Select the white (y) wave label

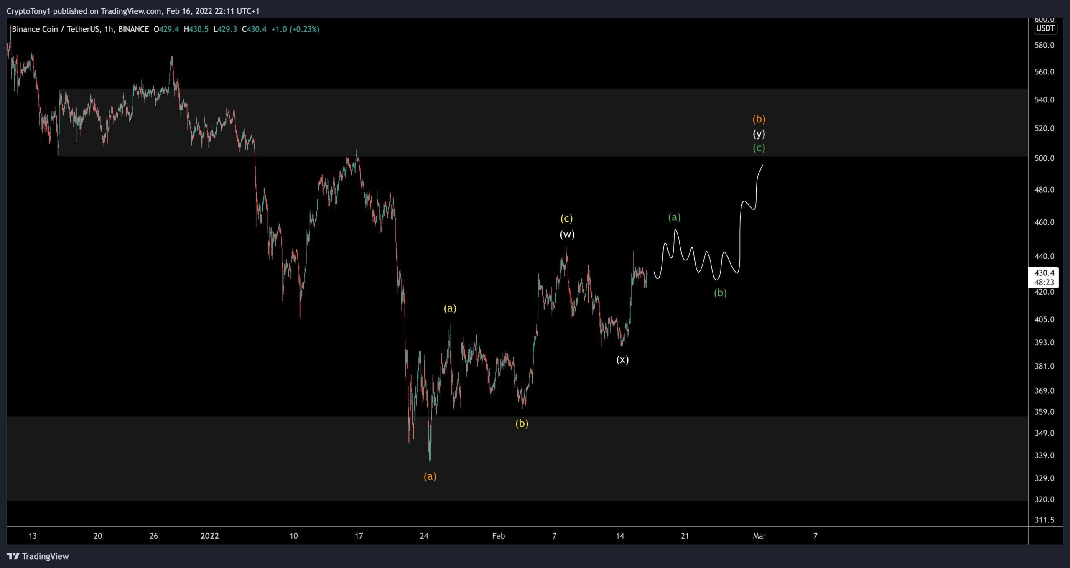click(759, 134)
